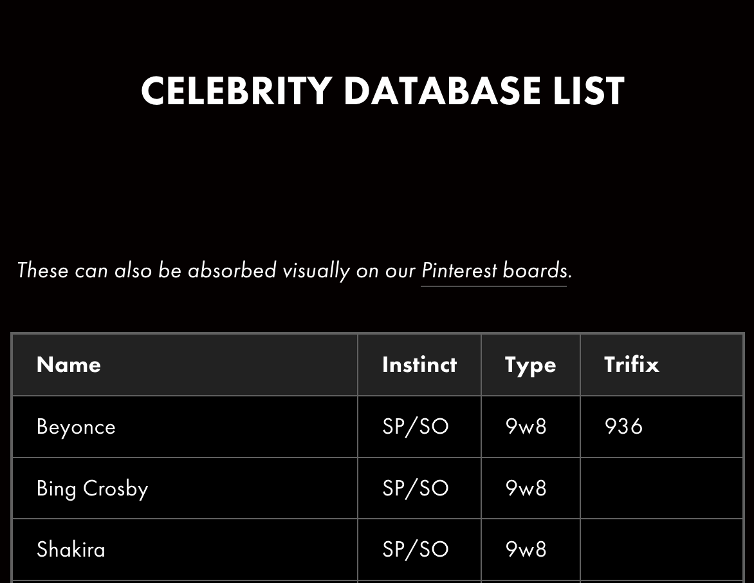This screenshot has height=583, width=754.
Task: Select the Trifix column header
Action: [x=631, y=365]
